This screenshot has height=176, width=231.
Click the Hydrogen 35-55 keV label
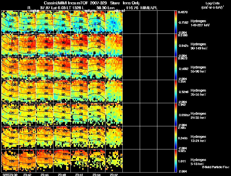(198, 92)
